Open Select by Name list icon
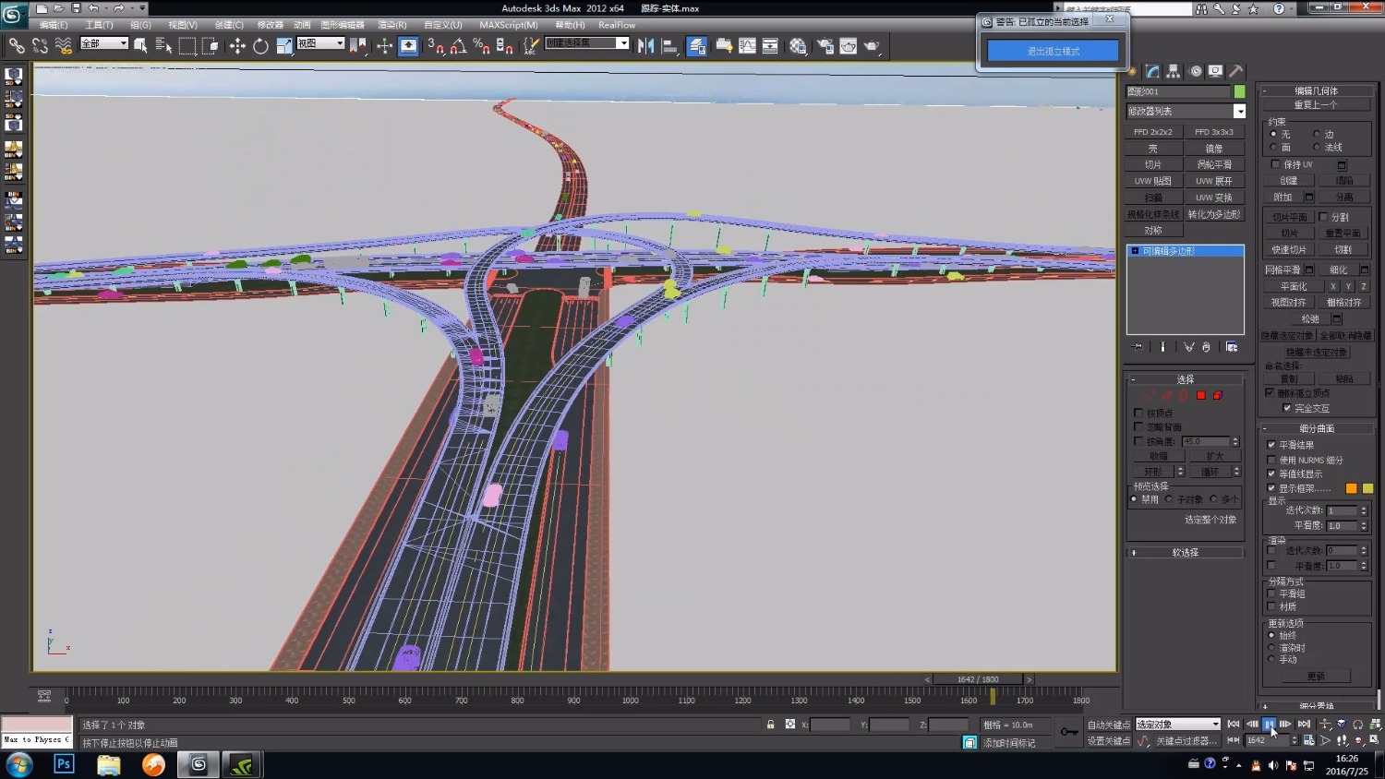This screenshot has width=1385, height=779. click(163, 45)
